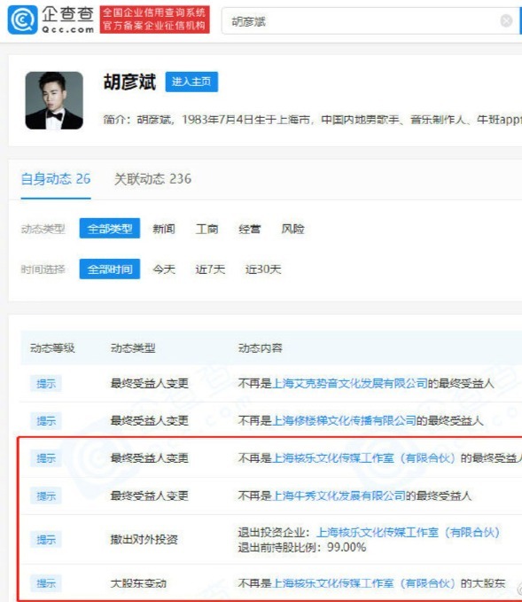
Task: Choose the 近30天 time filter
Action: point(263,270)
